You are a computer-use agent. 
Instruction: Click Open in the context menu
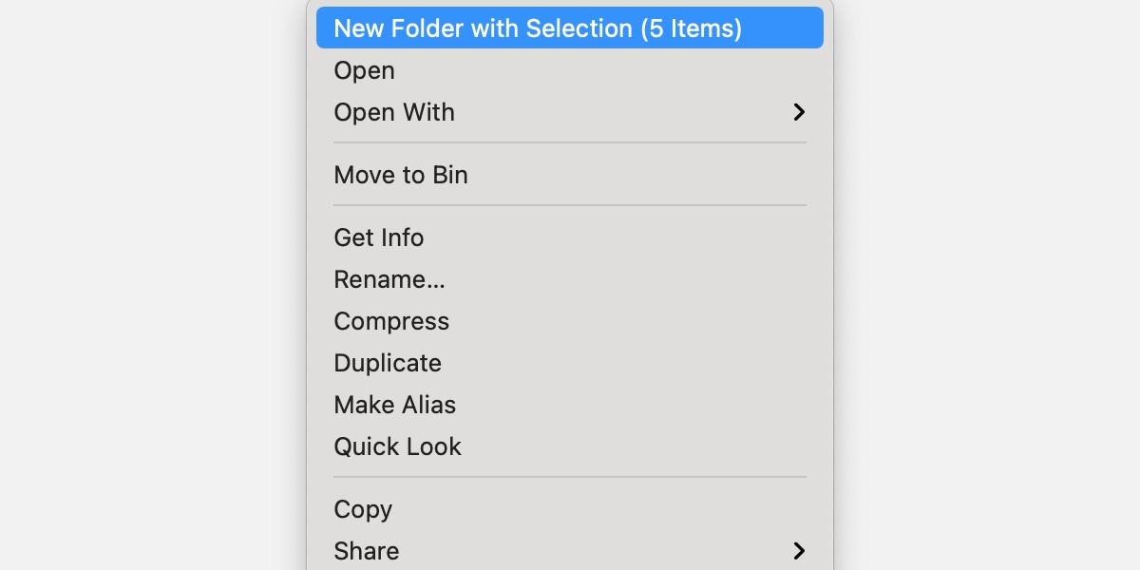point(365,71)
